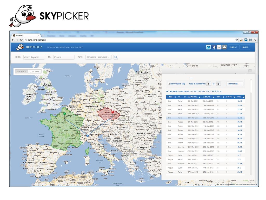
Task: Click the Skypicker bird logo in header
Action: [20, 47]
